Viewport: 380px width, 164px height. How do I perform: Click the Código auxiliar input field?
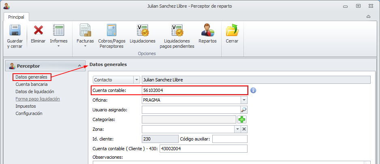(230, 139)
